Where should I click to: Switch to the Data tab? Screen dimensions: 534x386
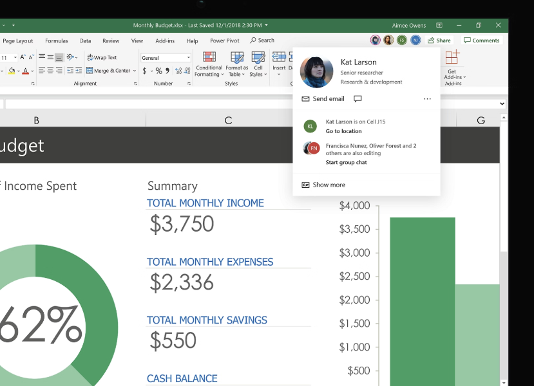pyautogui.click(x=85, y=41)
